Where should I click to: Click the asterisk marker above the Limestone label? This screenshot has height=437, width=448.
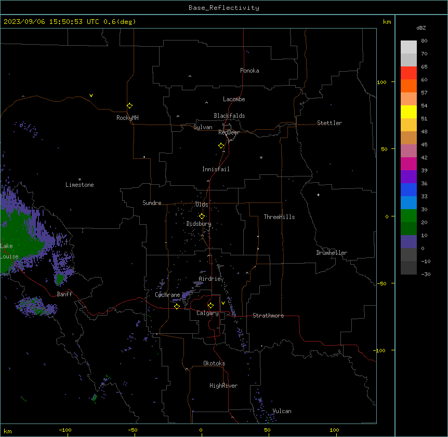pyautogui.click(x=80, y=180)
